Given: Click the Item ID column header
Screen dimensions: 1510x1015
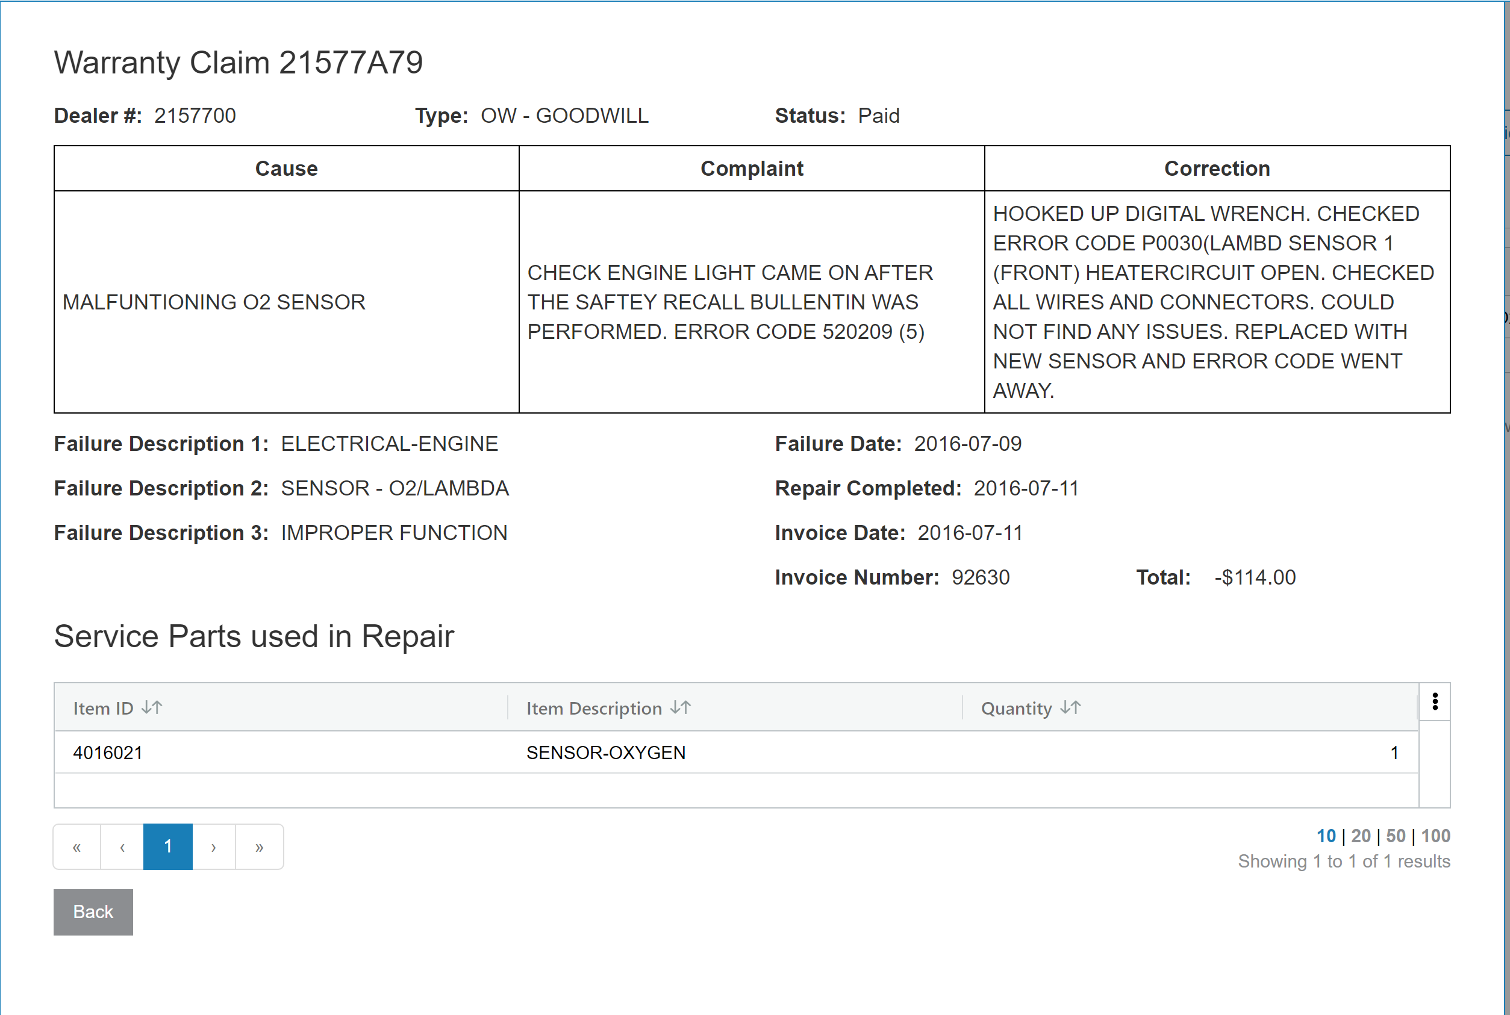Looking at the screenshot, I should tap(103, 709).
